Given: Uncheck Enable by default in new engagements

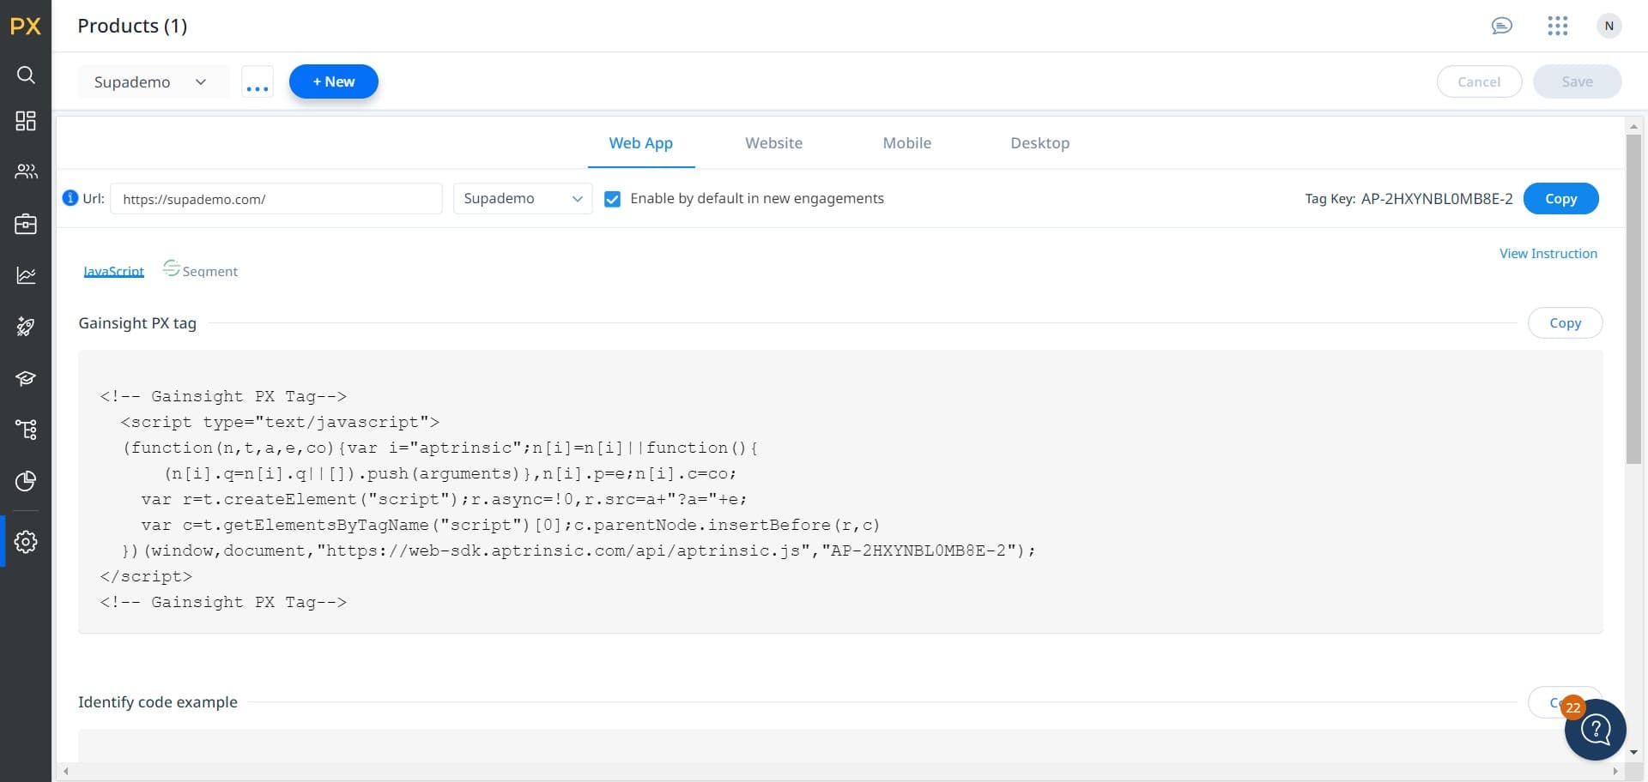Looking at the screenshot, I should 612,199.
